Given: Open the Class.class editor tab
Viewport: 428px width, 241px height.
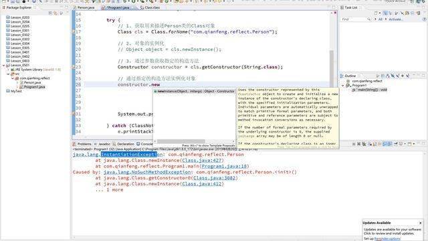Looking at the screenshot, I should tap(150, 7).
